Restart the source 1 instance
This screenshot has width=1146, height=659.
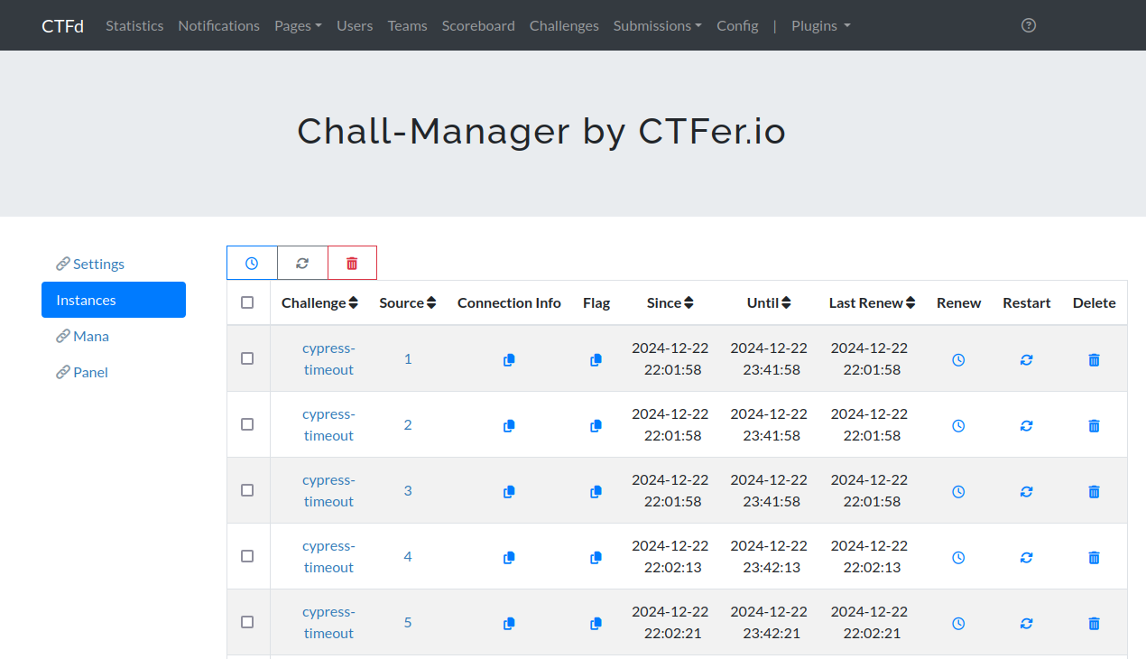(x=1026, y=359)
